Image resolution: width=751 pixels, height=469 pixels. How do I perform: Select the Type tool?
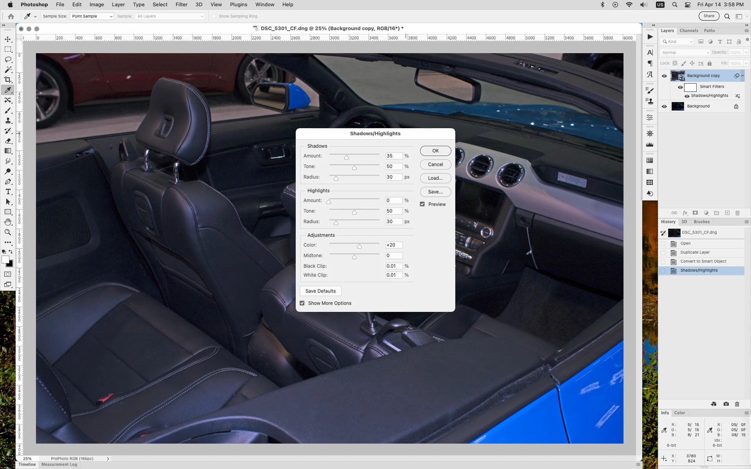pos(8,192)
